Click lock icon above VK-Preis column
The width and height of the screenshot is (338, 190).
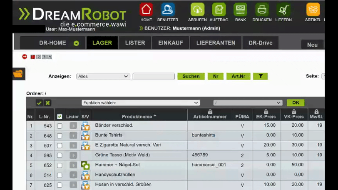tap(294, 112)
